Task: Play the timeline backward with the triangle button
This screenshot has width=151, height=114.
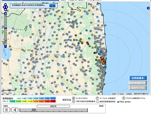Action: pos(15,110)
